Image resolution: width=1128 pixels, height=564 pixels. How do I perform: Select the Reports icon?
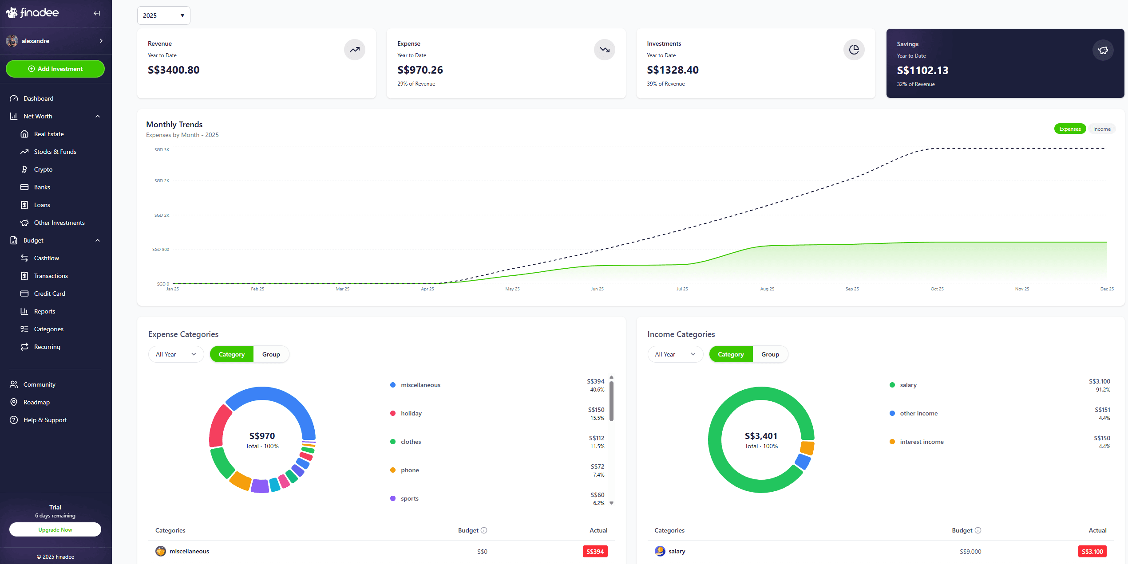pos(25,311)
